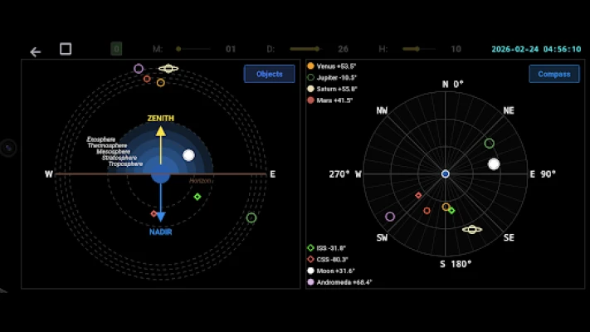Click the blue center dot on compass

[446, 174]
